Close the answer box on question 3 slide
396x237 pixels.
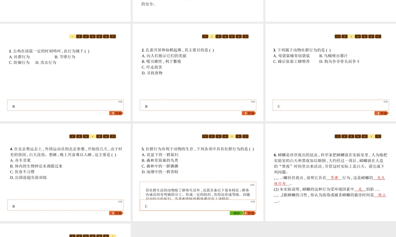coord(385,102)
